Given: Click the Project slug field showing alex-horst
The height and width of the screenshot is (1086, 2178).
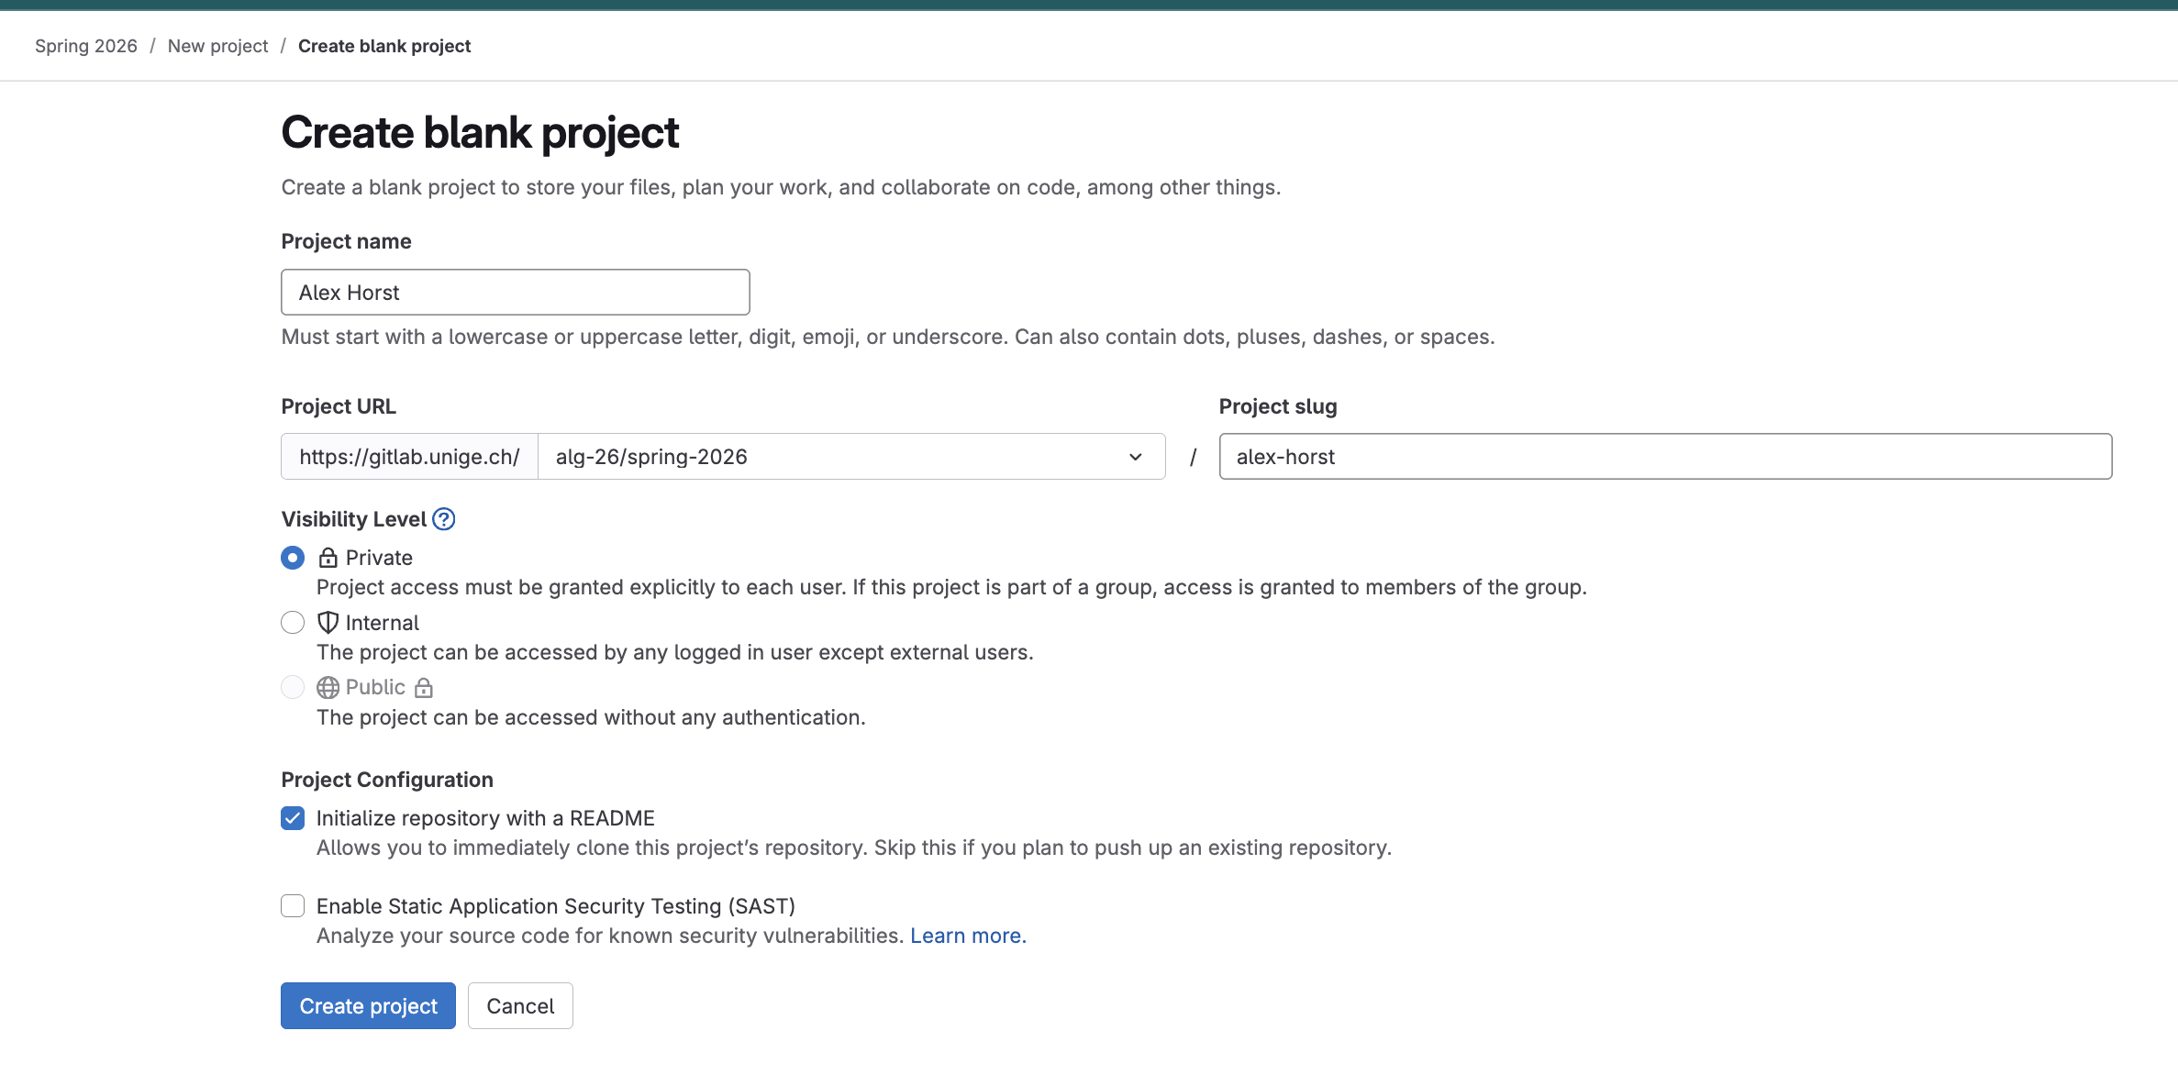Looking at the screenshot, I should point(1664,456).
